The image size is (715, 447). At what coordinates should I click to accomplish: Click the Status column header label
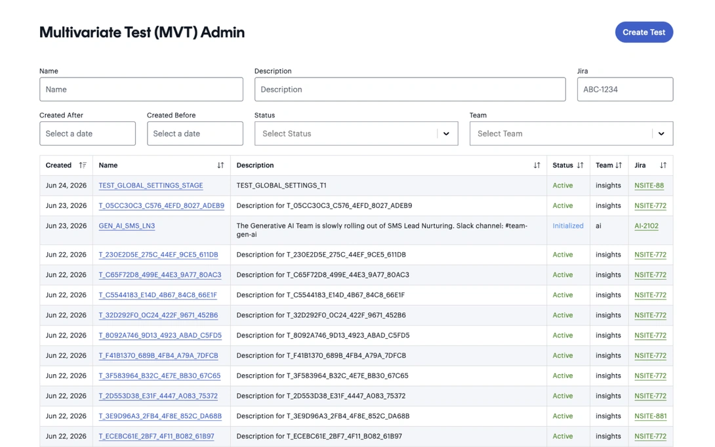[563, 165]
